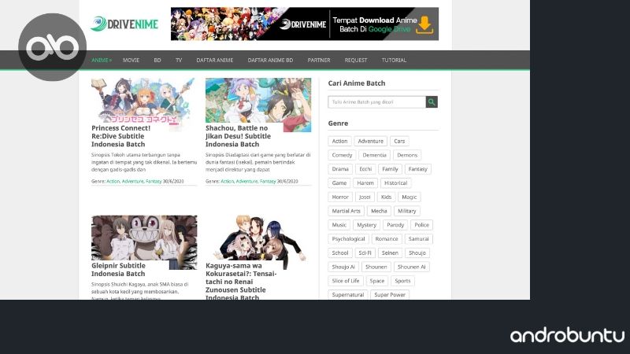
Task: Select the School genre tag
Action: pyautogui.click(x=340, y=253)
